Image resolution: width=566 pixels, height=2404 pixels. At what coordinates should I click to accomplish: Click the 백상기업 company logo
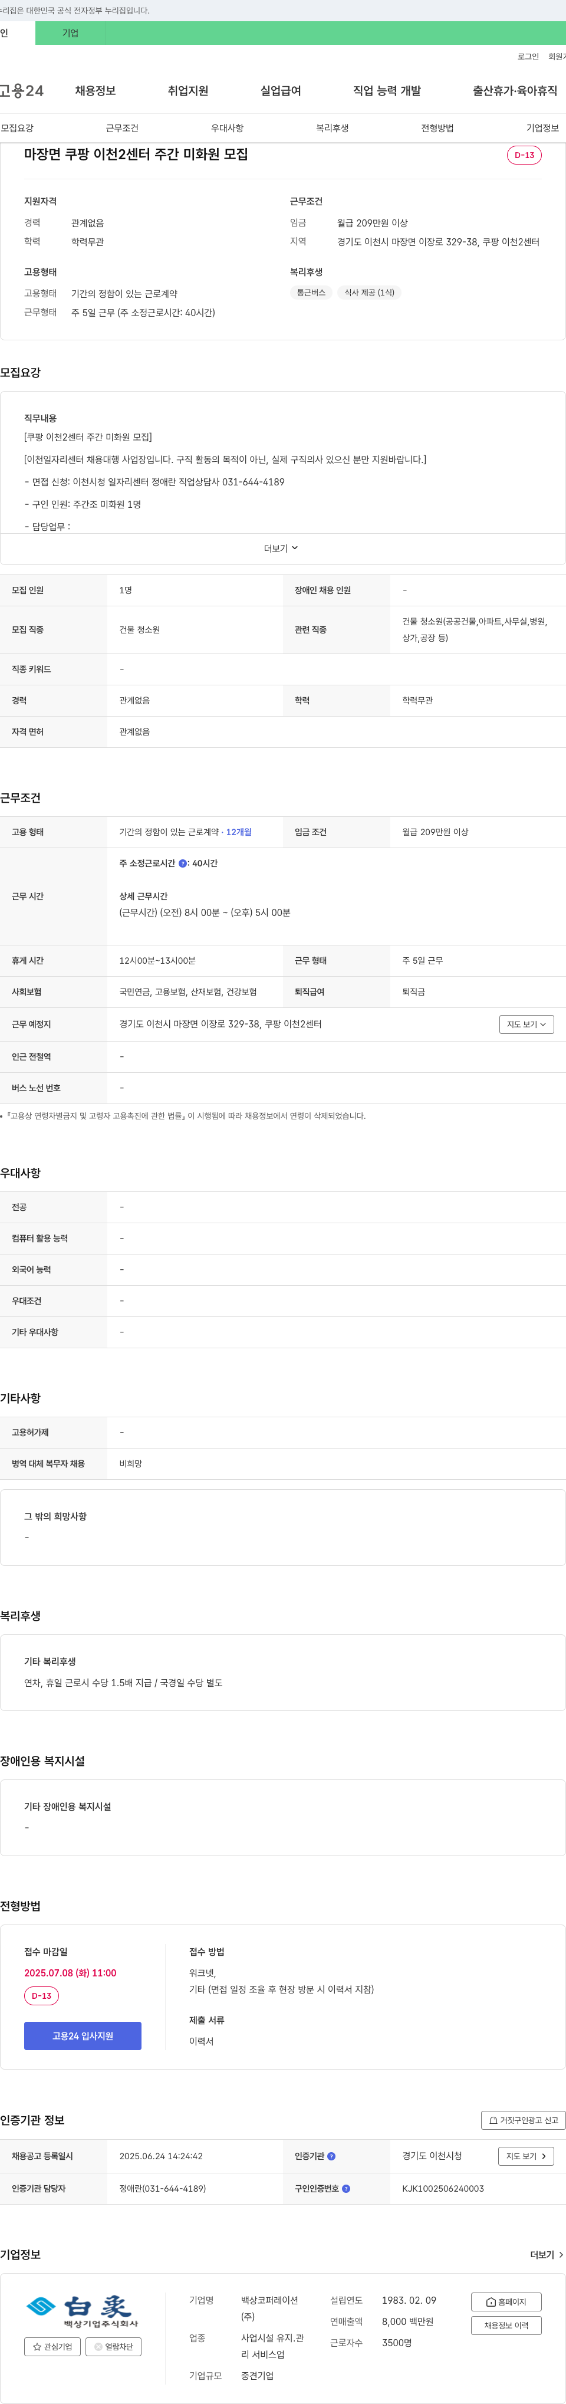tap(82, 2311)
